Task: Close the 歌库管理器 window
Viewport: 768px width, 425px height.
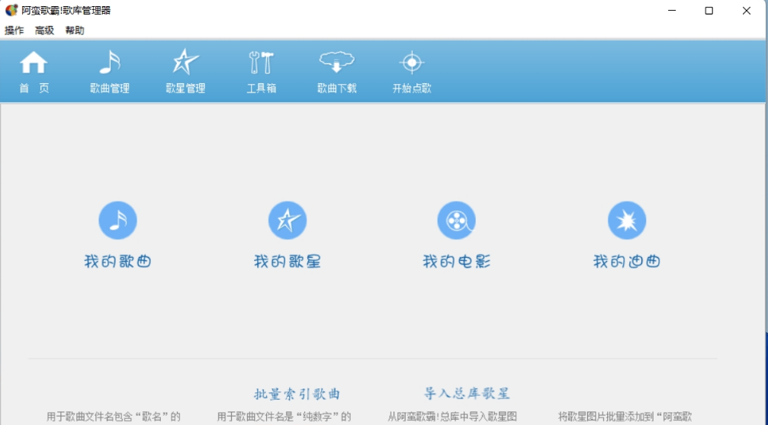Action: click(746, 10)
